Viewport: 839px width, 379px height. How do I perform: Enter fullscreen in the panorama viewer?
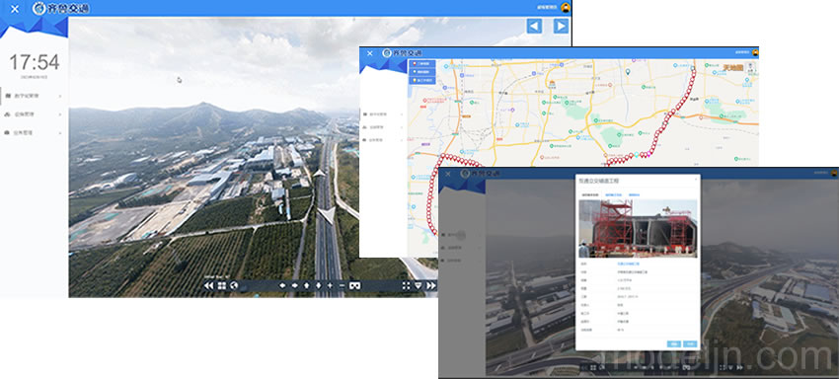[x=406, y=286]
